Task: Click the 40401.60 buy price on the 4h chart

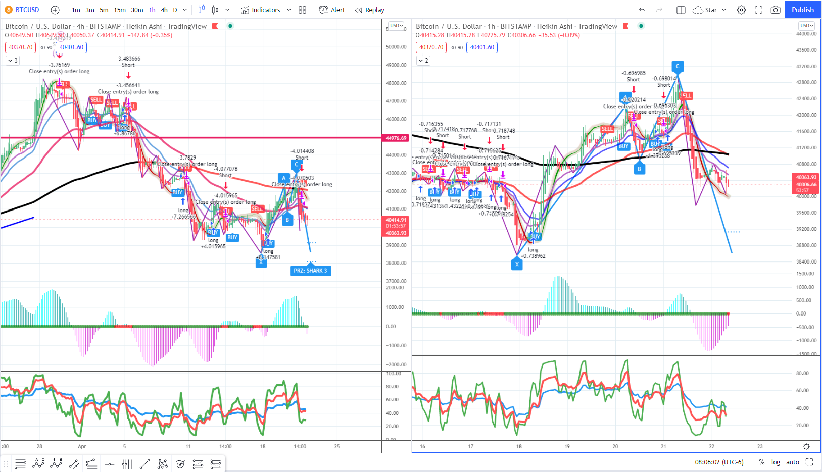Action: coord(71,47)
